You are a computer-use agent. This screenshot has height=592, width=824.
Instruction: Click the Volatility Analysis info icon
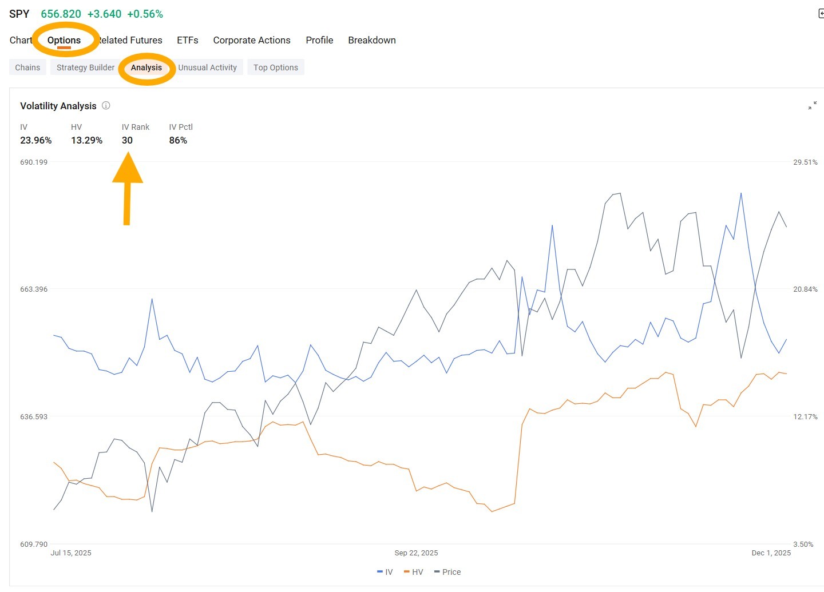pyautogui.click(x=106, y=105)
